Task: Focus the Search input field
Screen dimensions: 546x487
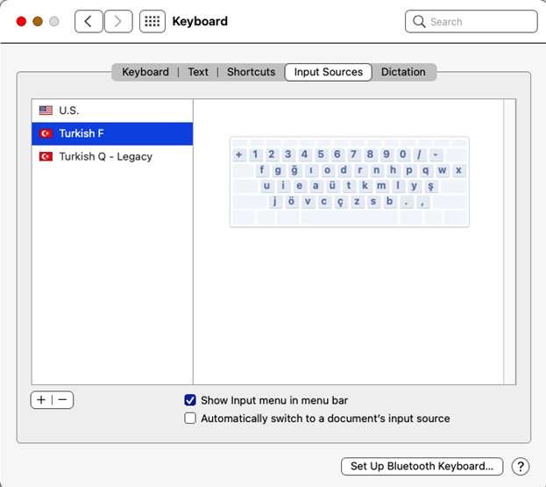Action: (472, 22)
